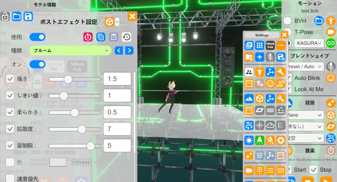Go to previous effect type arrow
337x182 pixels.
[119, 51]
